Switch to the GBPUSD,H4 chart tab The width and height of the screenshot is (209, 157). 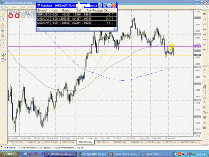point(103,142)
